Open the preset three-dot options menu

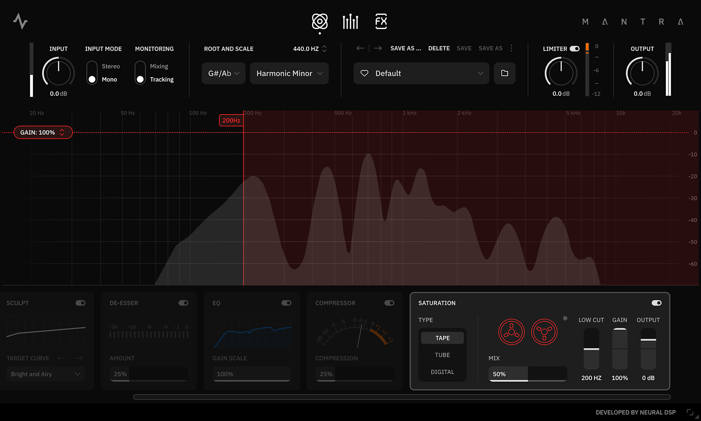(512, 48)
